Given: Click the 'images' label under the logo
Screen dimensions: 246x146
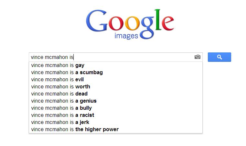Looking at the screenshot, I should 126,36.
